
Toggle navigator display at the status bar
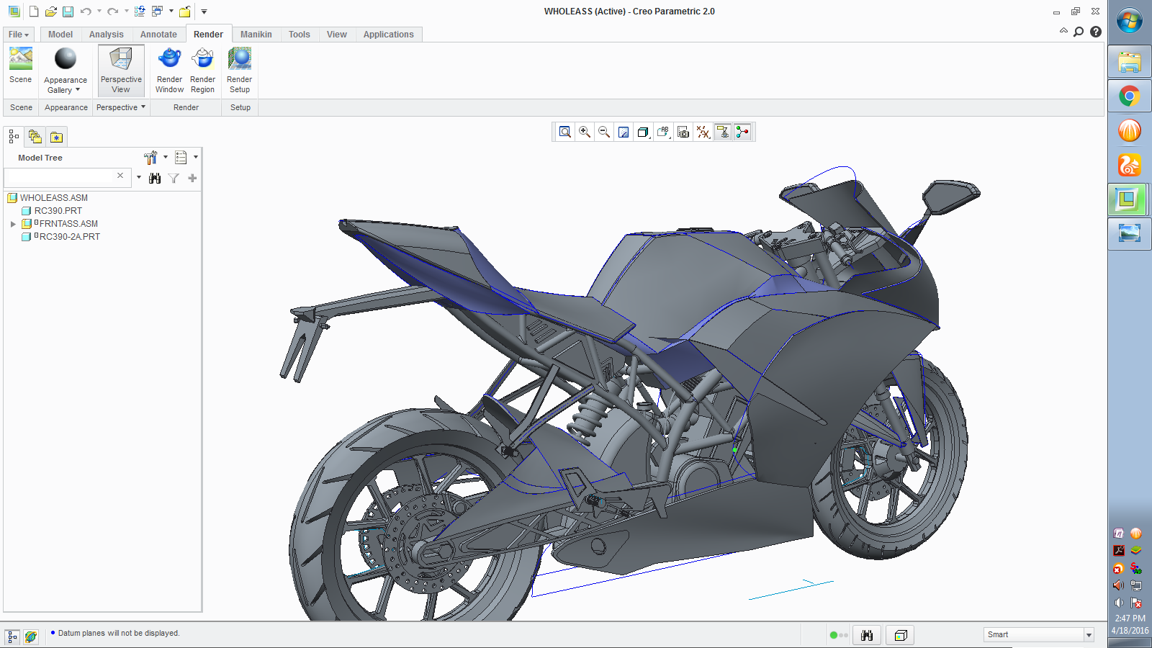12,636
